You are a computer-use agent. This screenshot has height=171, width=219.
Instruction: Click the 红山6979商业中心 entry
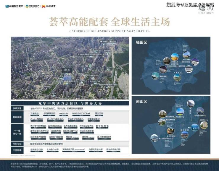click(55, 120)
